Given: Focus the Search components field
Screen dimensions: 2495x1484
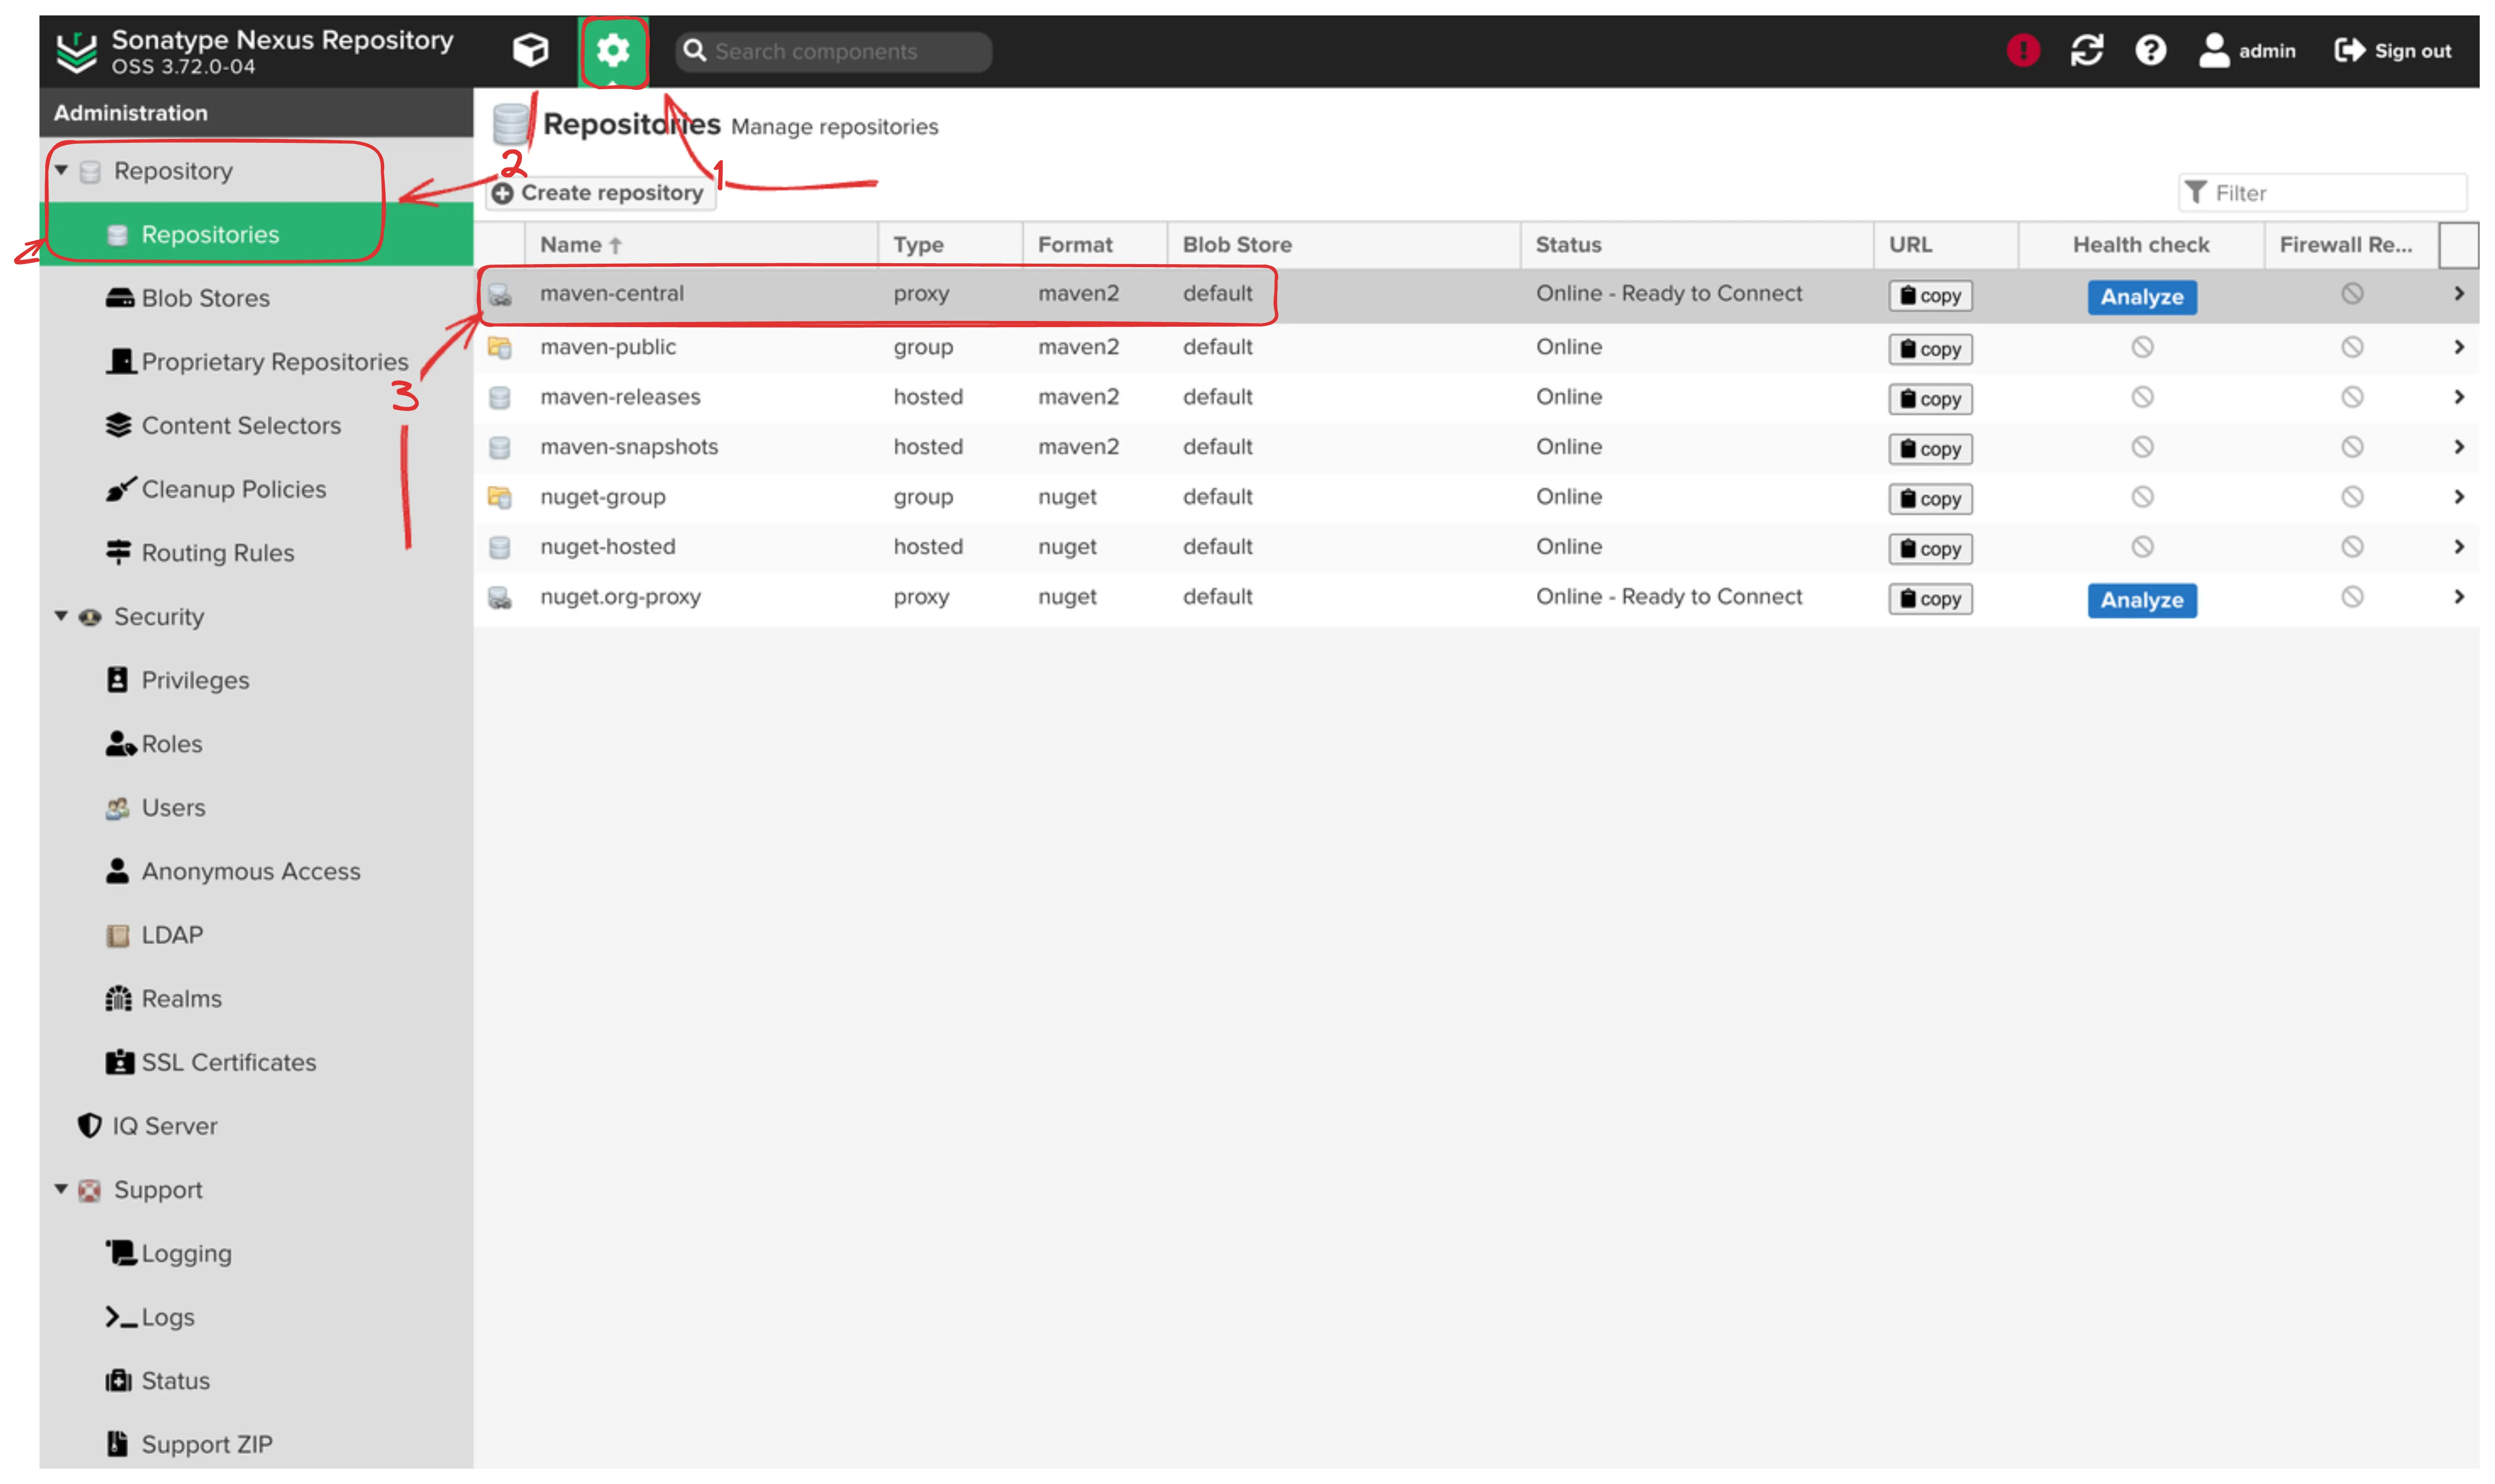Looking at the screenshot, I should tap(833, 51).
